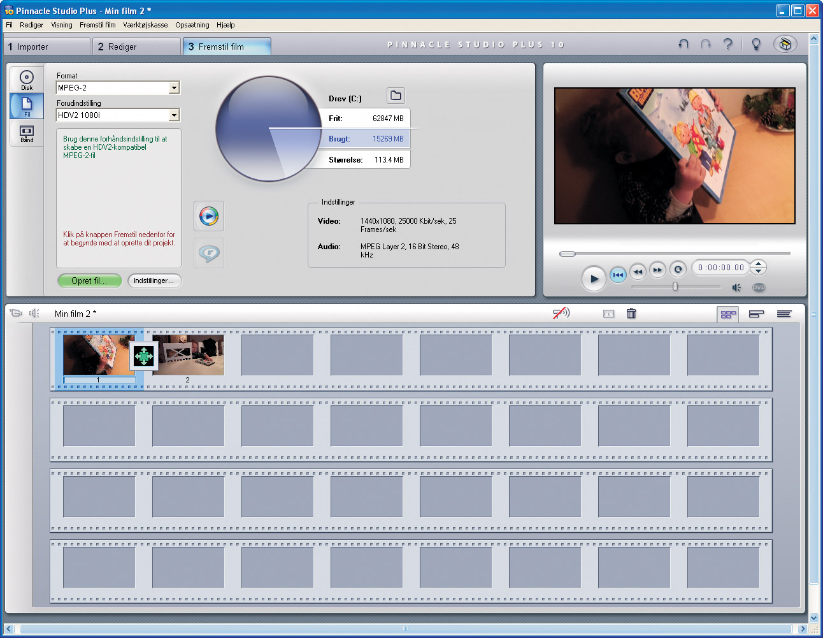The width and height of the screenshot is (823, 638).
Task: Click the Opret fil... button
Action: pos(89,280)
